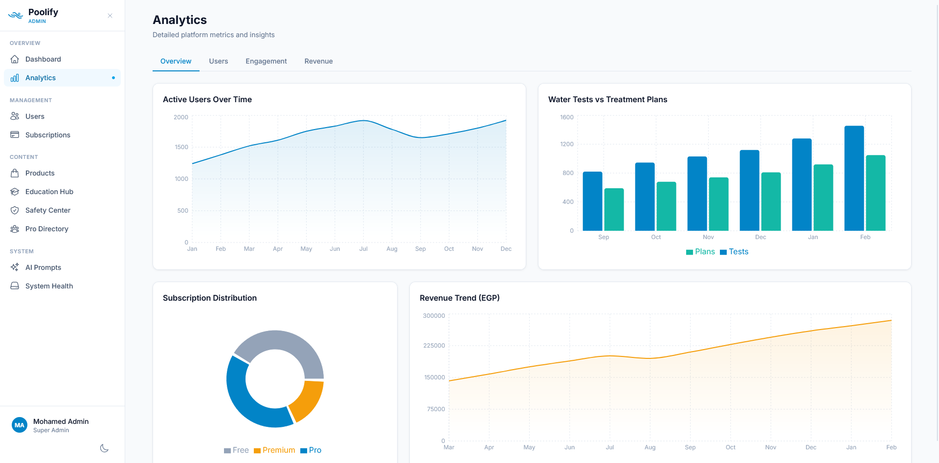This screenshot has width=939, height=463.
Task: Click 'Water Tests vs Treatment Plans' title
Action: point(607,99)
